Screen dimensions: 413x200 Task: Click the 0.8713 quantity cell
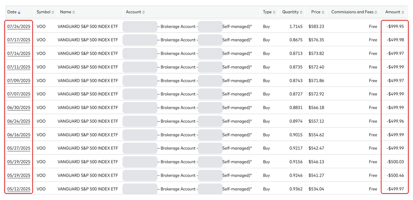tap(296, 54)
